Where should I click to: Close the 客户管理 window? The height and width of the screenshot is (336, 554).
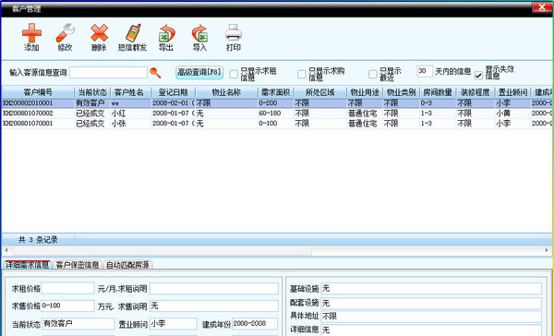542,7
